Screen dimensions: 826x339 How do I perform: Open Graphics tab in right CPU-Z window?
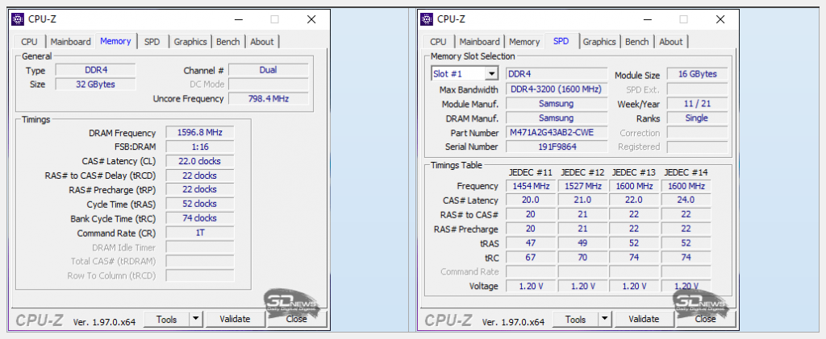599,42
